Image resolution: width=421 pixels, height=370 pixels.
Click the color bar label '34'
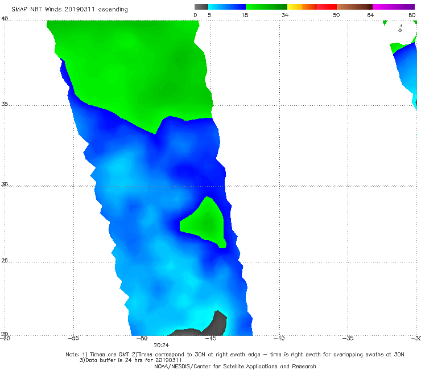285,15
